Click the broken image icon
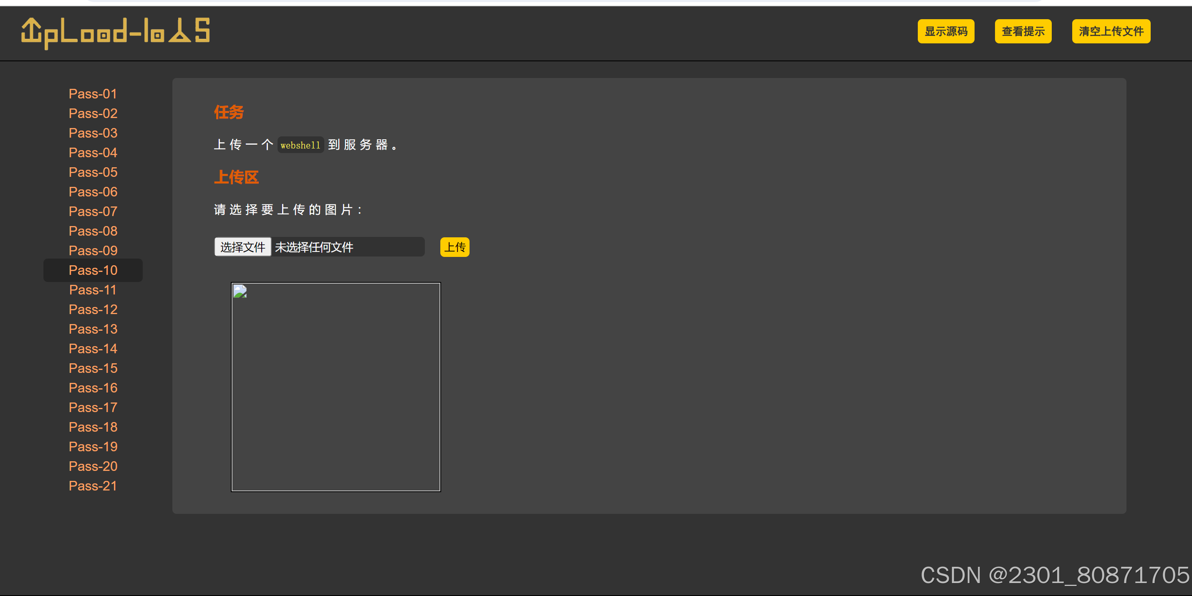This screenshot has width=1192, height=596. [240, 292]
